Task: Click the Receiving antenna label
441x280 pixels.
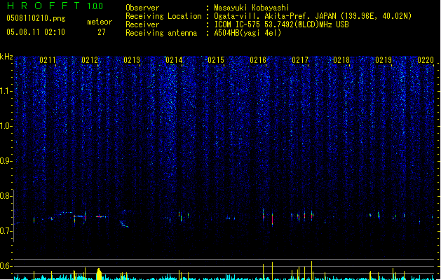Action: 161,33
